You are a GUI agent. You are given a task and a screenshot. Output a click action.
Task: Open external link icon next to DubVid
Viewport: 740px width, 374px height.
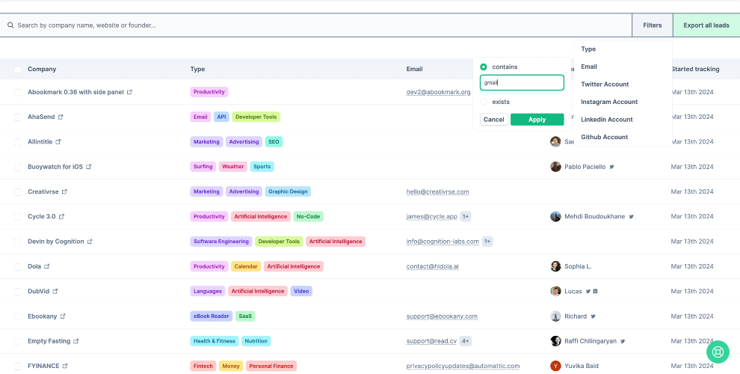[55, 292]
